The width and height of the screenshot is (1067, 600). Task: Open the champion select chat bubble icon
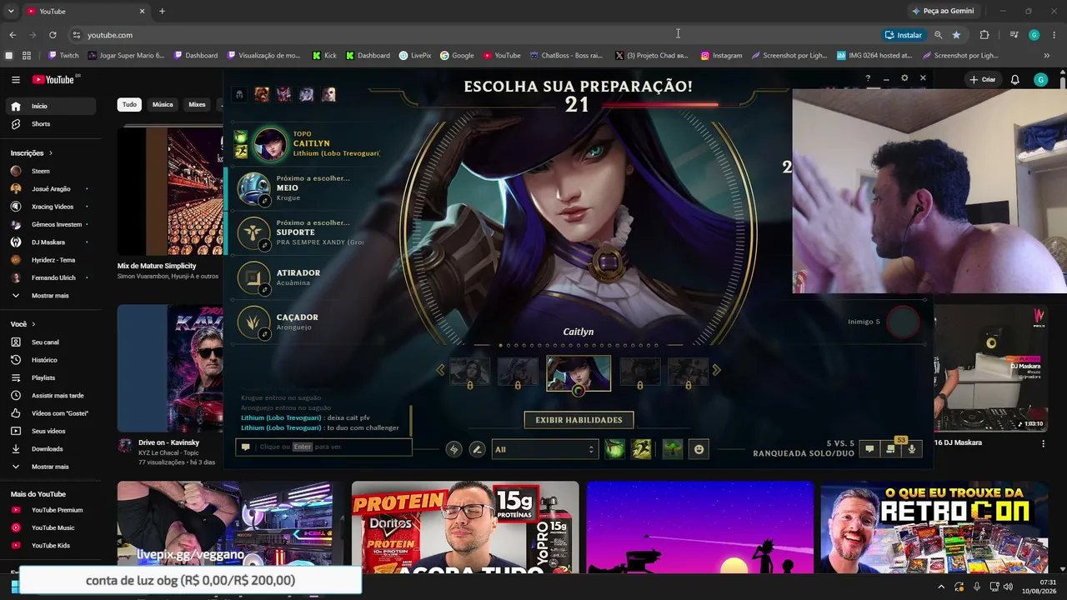point(869,449)
